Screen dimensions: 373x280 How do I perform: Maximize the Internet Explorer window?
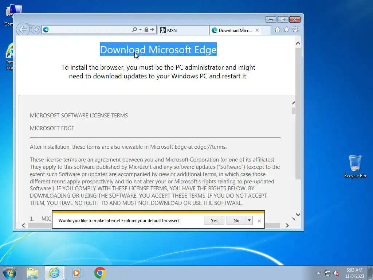pos(283,20)
